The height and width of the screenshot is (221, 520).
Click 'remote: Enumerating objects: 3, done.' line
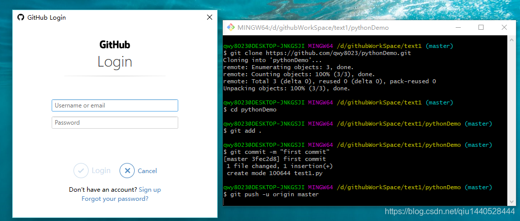pyautogui.click(x=289, y=67)
